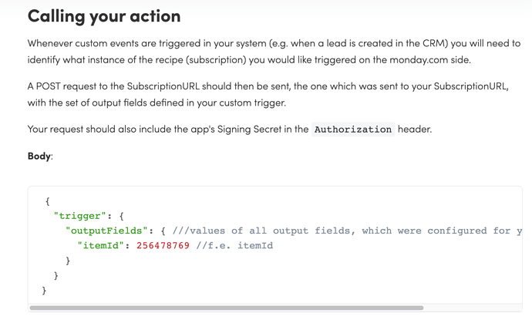This screenshot has width=532, height=330.
Task: Click the "Calling your action" heading
Action: pyautogui.click(x=104, y=15)
